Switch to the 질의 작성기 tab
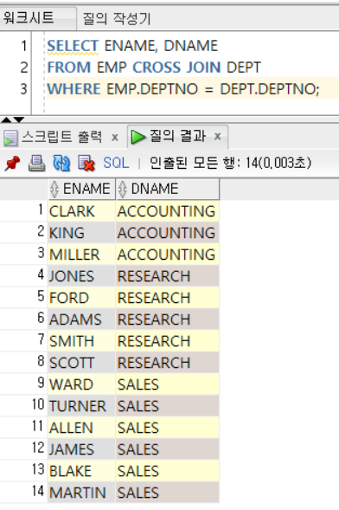This screenshot has width=339, height=510. coord(117,18)
